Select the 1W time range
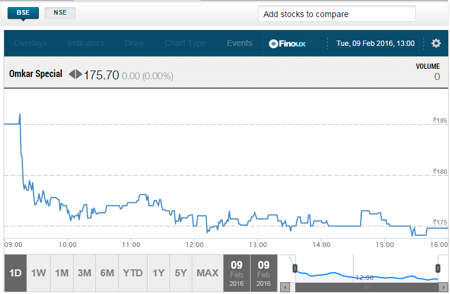Image resolution: width=450 pixels, height=294 pixels. tap(38, 273)
